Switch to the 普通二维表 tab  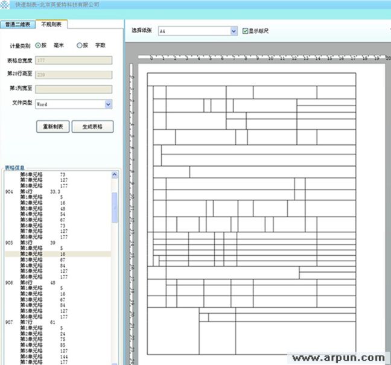(x=17, y=25)
